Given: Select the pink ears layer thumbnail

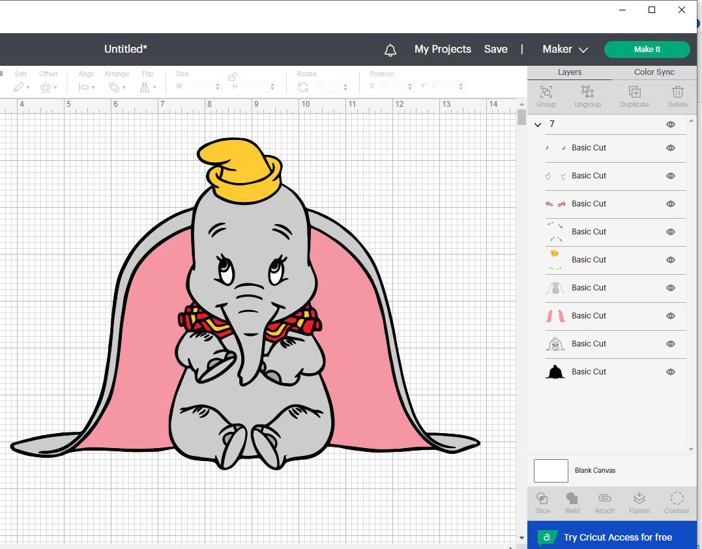Looking at the screenshot, I should tap(555, 316).
